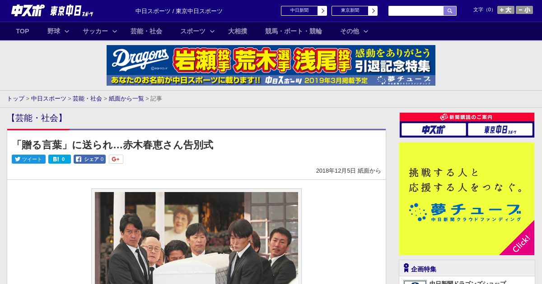
Task: Open 芸能・社会 navigation item
Action: (146, 31)
